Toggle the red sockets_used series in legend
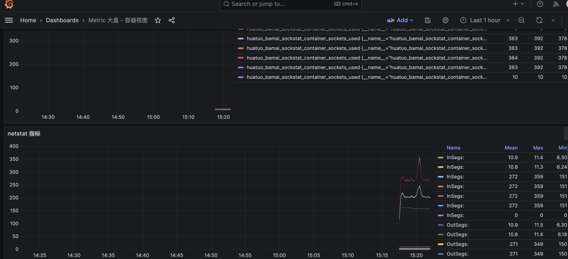This screenshot has width=568, height=259. pyautogui.click(x=303, y=58)
